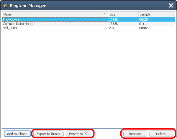Click the 1338K size cell
177x139 pixels.
[x=114, y=24]
